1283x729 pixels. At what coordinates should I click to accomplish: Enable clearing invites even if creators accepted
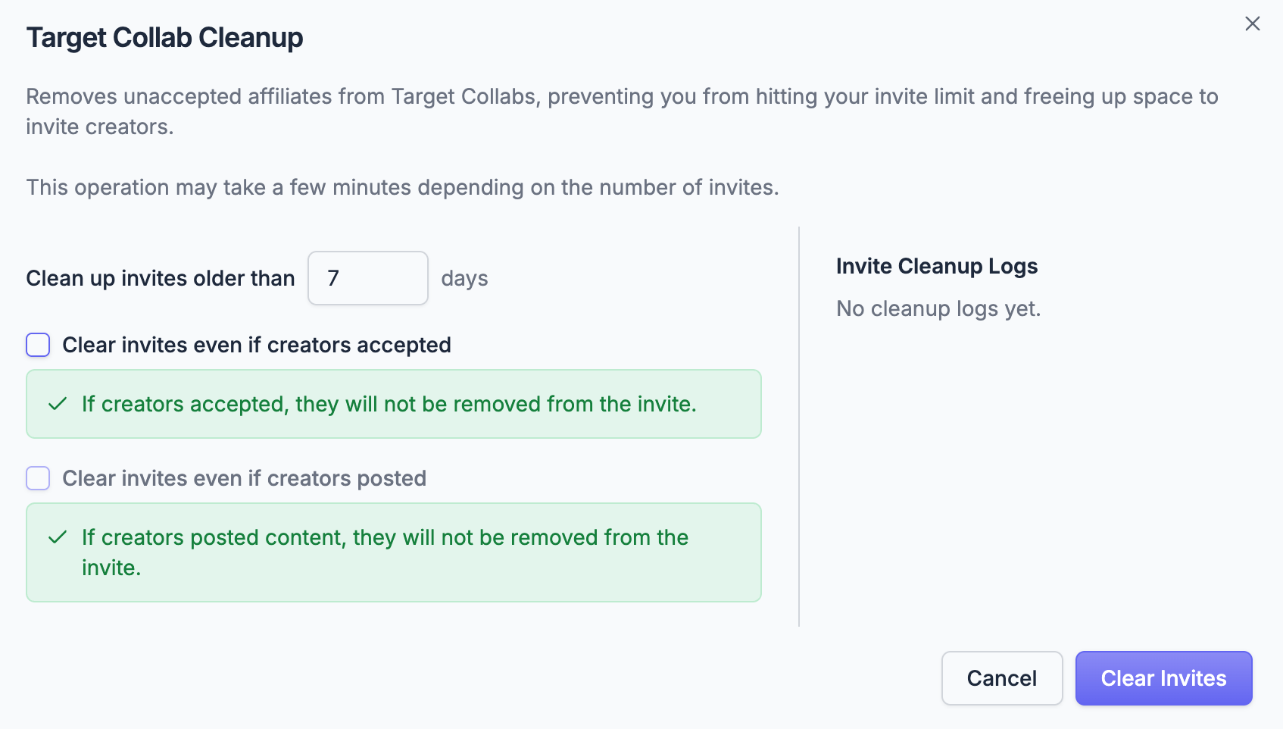click(38, 345)
